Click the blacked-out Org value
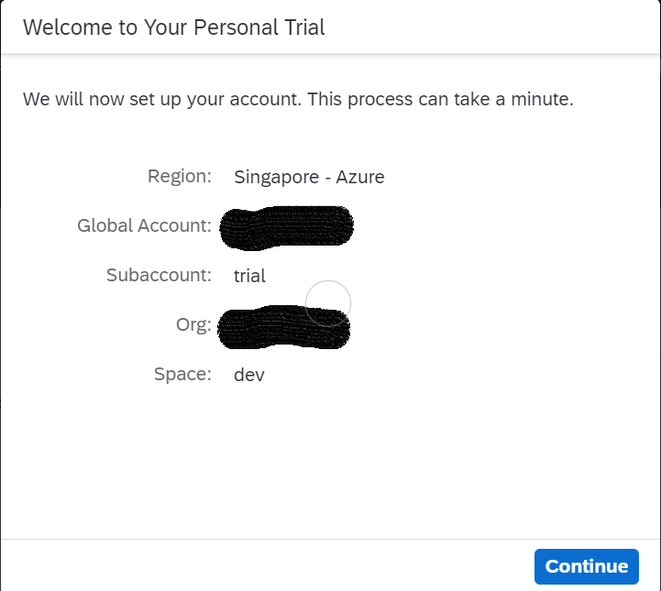 [x=283, y=327]
